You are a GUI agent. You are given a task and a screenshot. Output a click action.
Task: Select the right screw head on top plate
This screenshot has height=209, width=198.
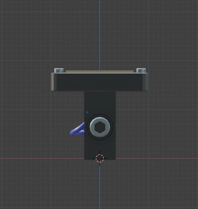[141, 70]
